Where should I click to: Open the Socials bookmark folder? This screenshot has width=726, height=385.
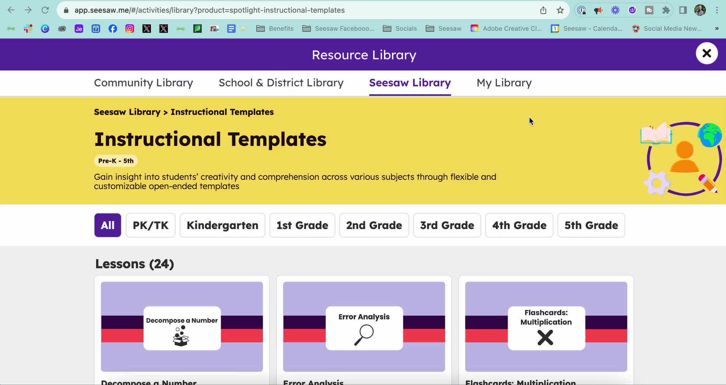pos(400,29)
